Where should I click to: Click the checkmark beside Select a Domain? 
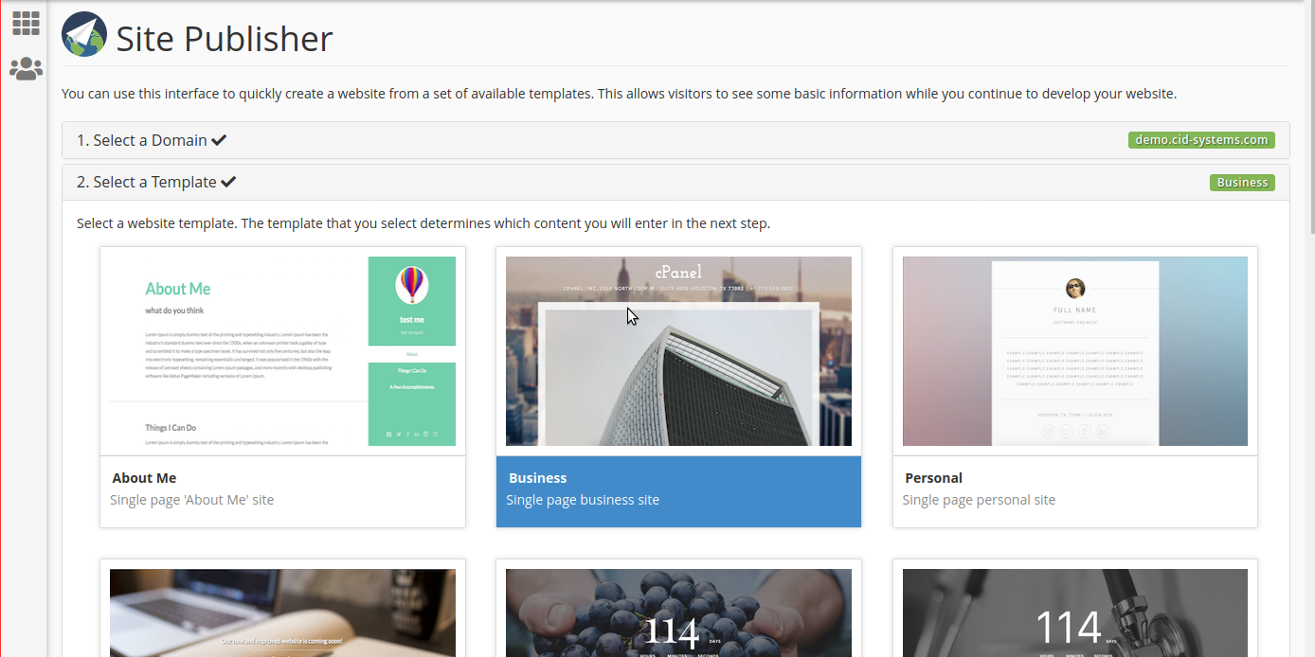click(219, 140)
